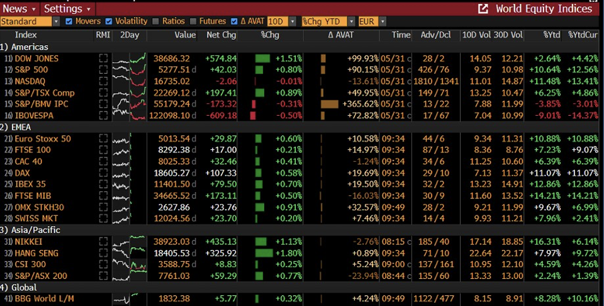This screenshot has width=604, height=306.
Task: Click the +365.62% Δ AVAT value
Action: click(x=361, y=104)
